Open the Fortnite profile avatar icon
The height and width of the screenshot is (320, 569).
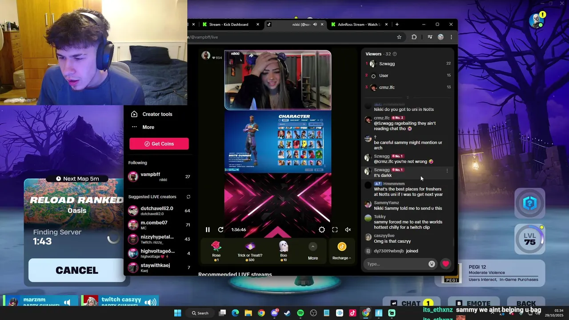point(537,20)
